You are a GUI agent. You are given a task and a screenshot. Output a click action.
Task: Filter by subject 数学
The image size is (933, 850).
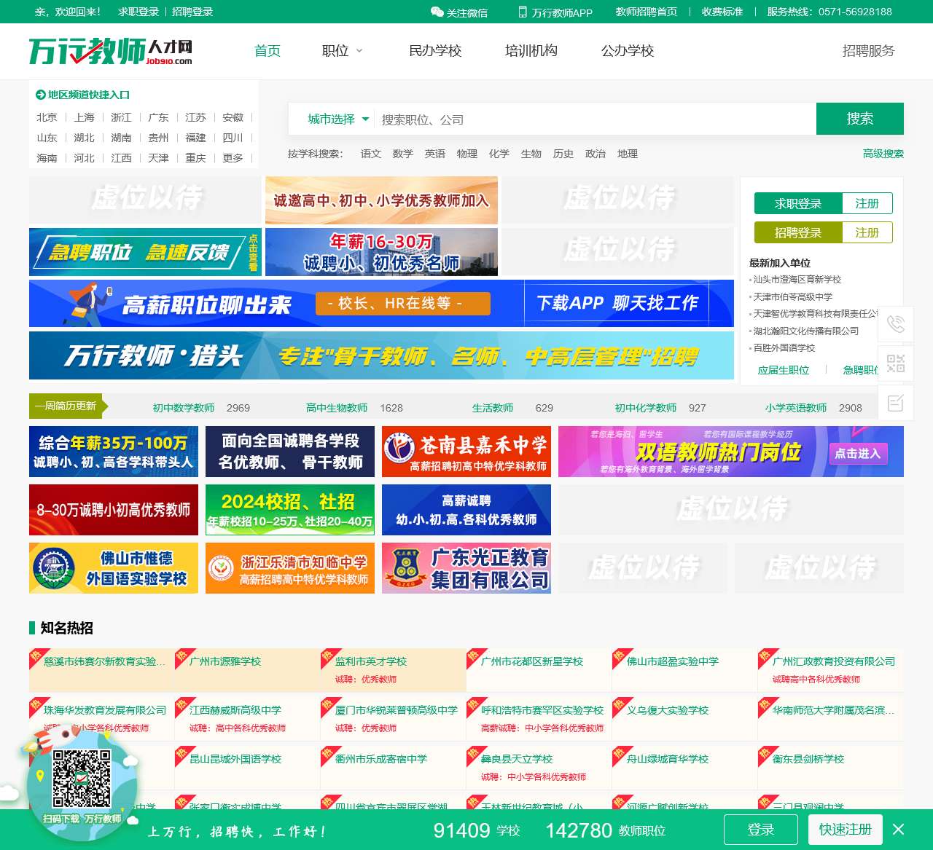pos(402,154)
